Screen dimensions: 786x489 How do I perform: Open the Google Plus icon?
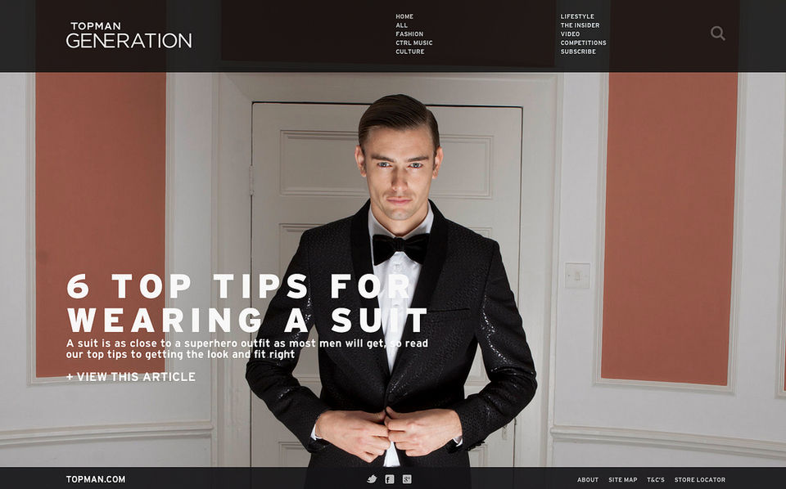(x=407, y=479)
